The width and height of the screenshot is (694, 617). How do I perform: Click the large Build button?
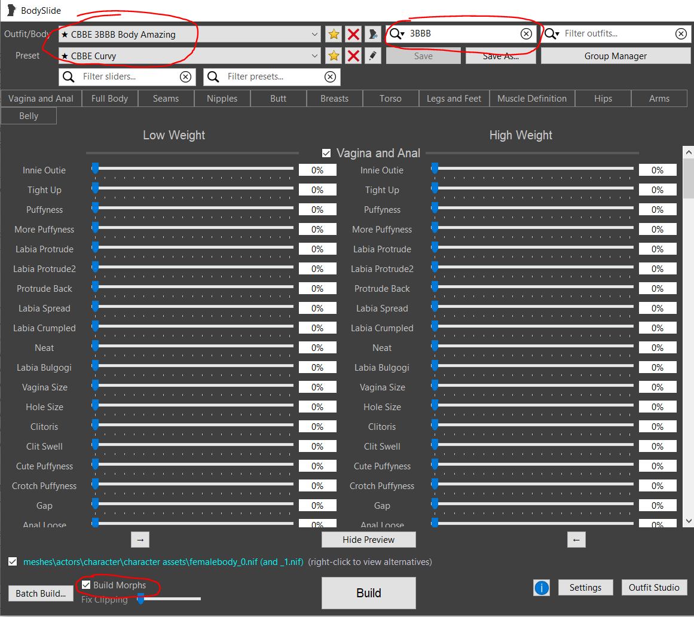coord(369,592)
